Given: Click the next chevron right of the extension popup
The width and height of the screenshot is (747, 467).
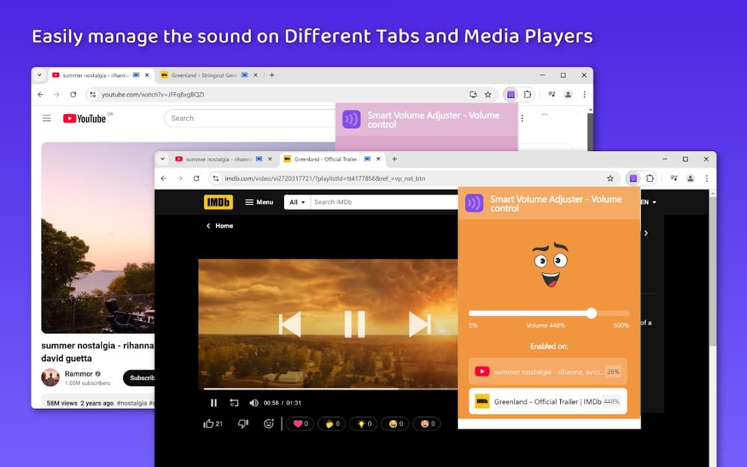Looking at the screenshot, I should click(x=646, y=233).
